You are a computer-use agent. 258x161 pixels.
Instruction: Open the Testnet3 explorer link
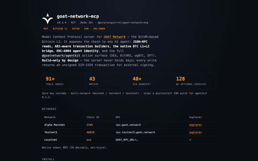[196, 132]
